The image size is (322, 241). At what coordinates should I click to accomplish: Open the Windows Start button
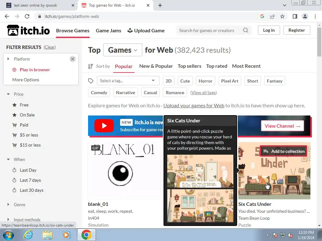(x=8, y=235)
